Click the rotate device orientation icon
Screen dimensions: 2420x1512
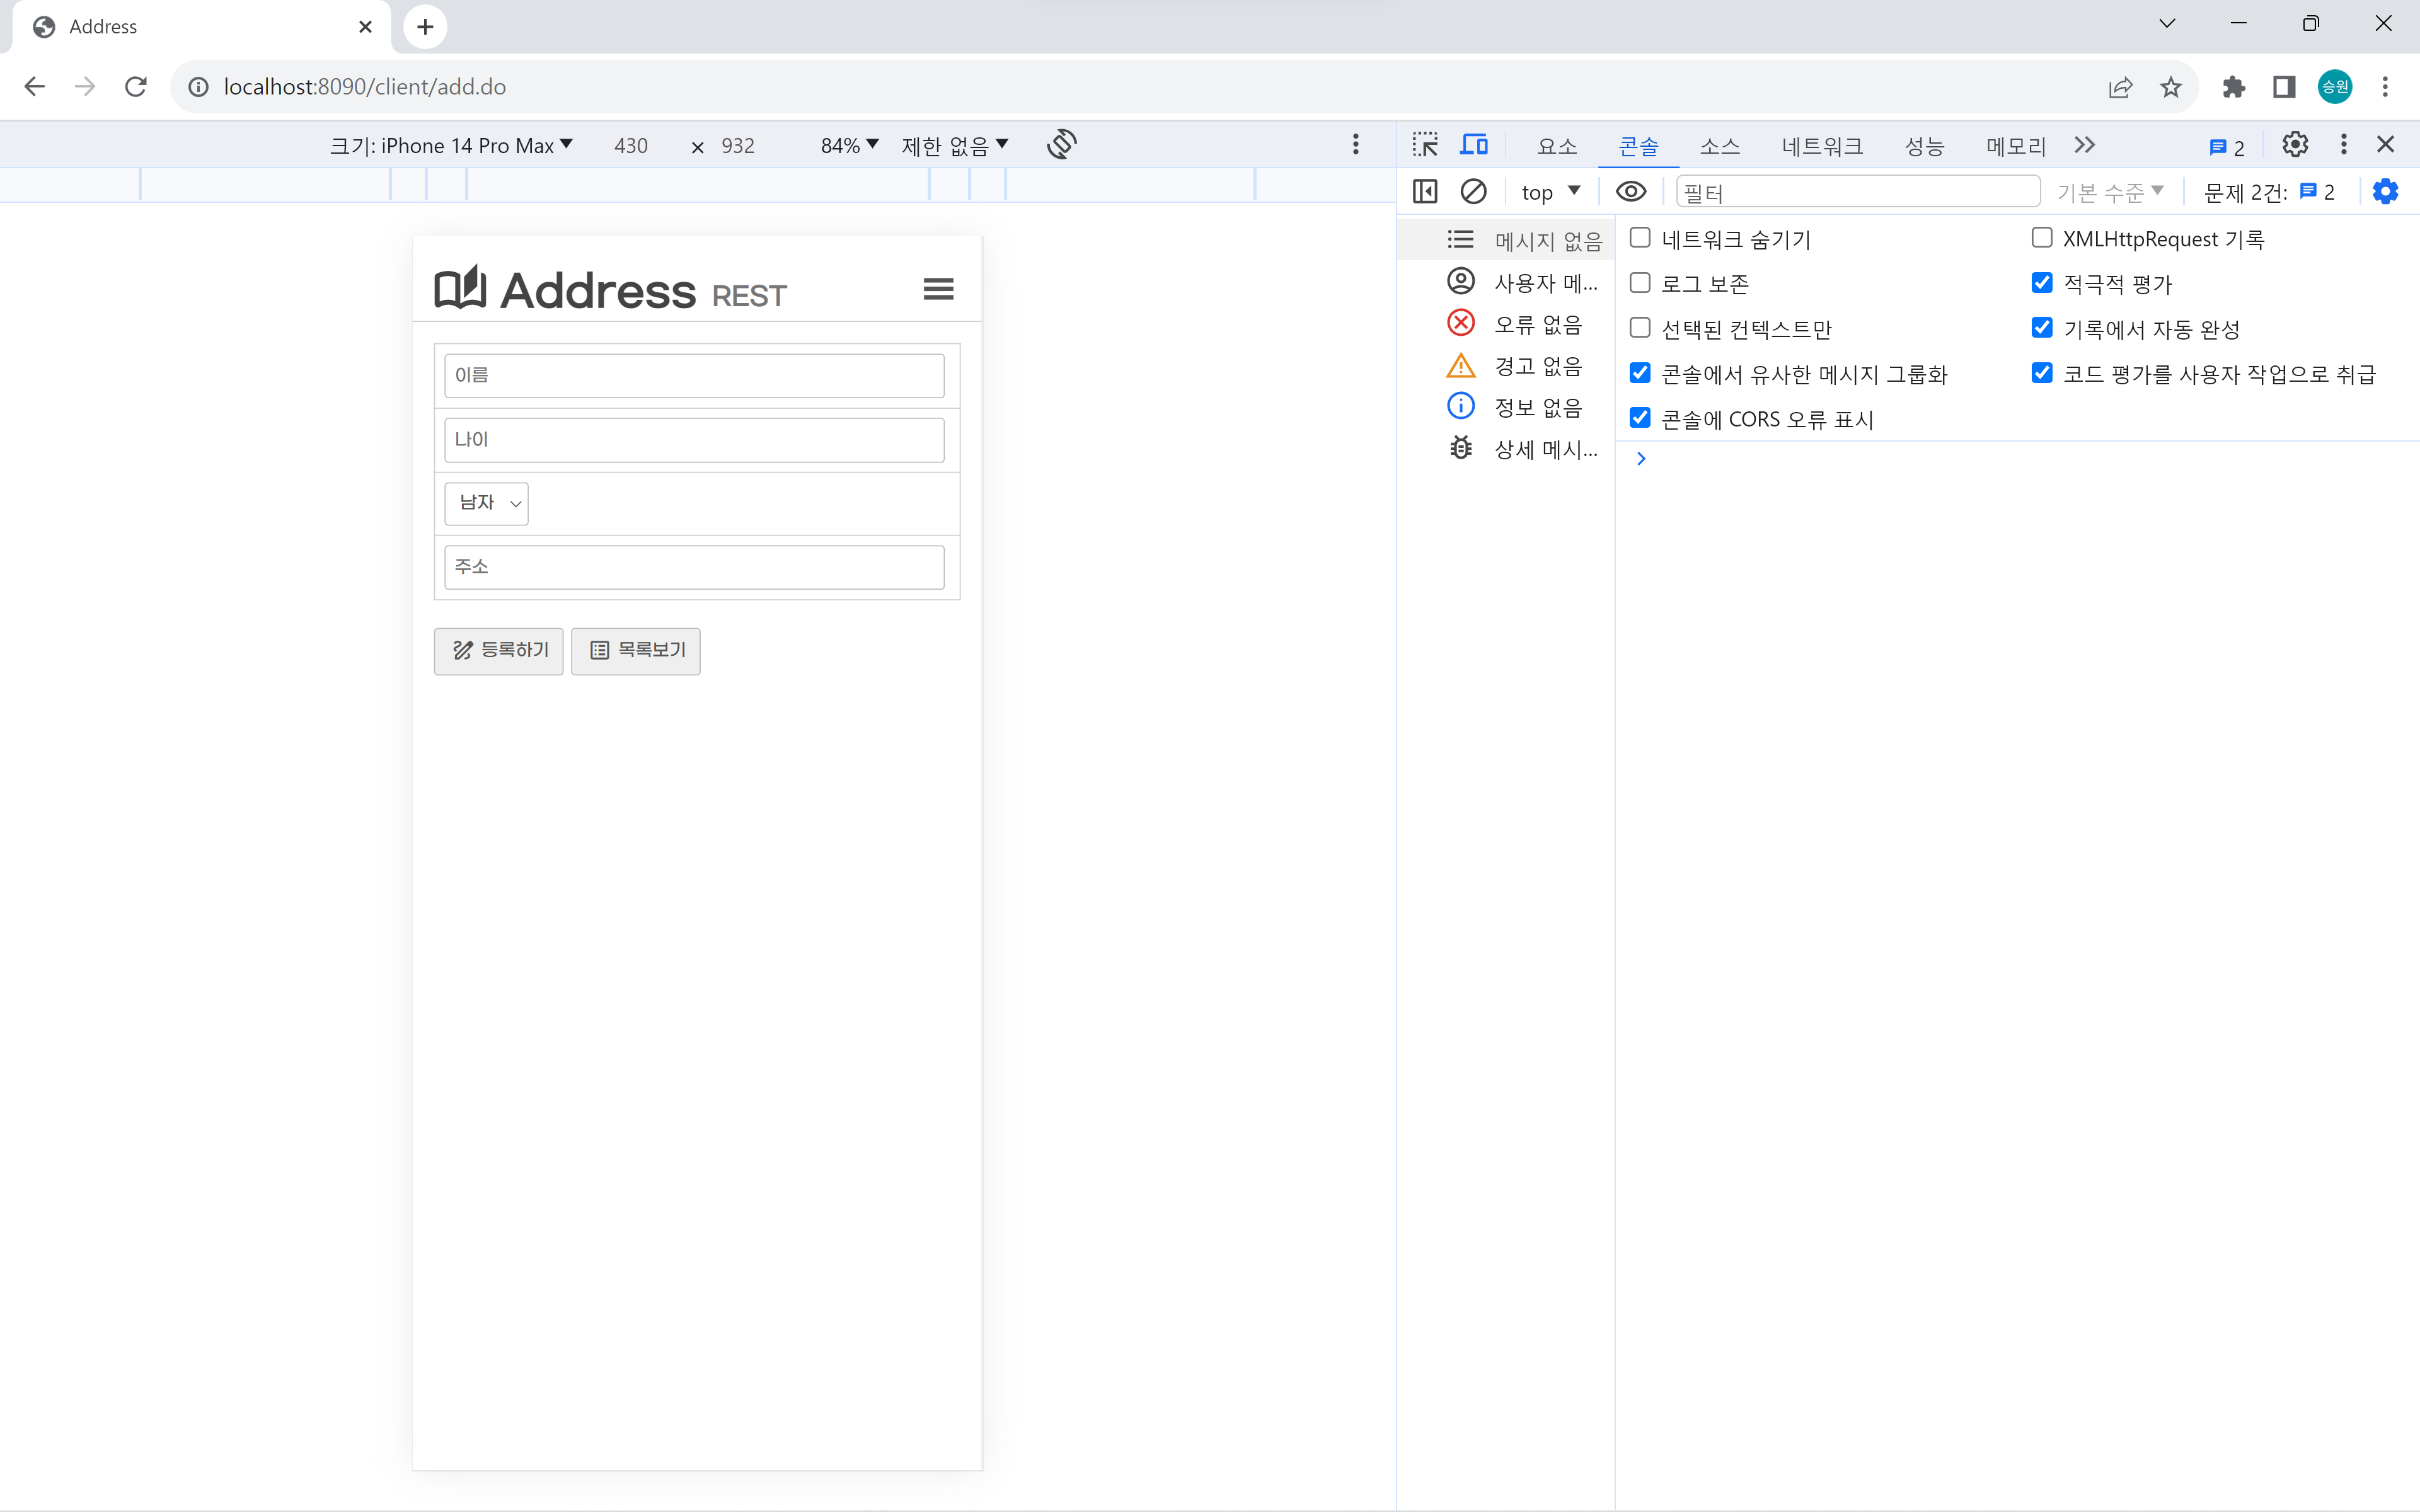1061,145
